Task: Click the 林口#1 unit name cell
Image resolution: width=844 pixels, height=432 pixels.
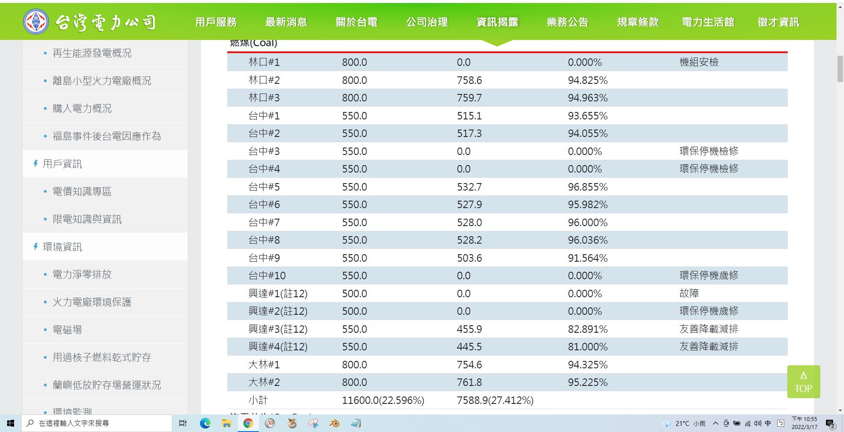Action: pos(264,62)
